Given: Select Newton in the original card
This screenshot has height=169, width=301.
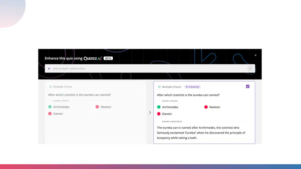Looking at the screenshot, I should click(106, 107).
